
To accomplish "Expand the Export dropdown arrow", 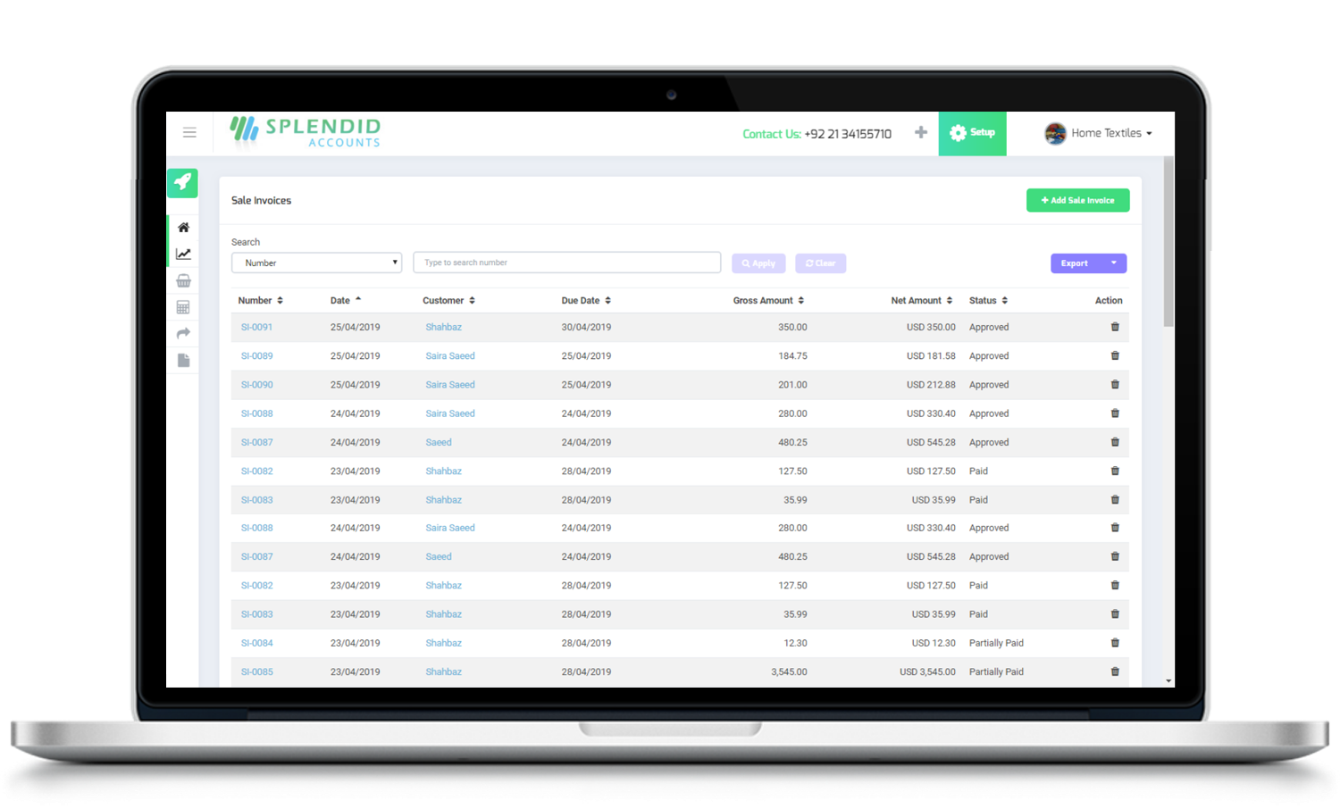I will 1114,263.
